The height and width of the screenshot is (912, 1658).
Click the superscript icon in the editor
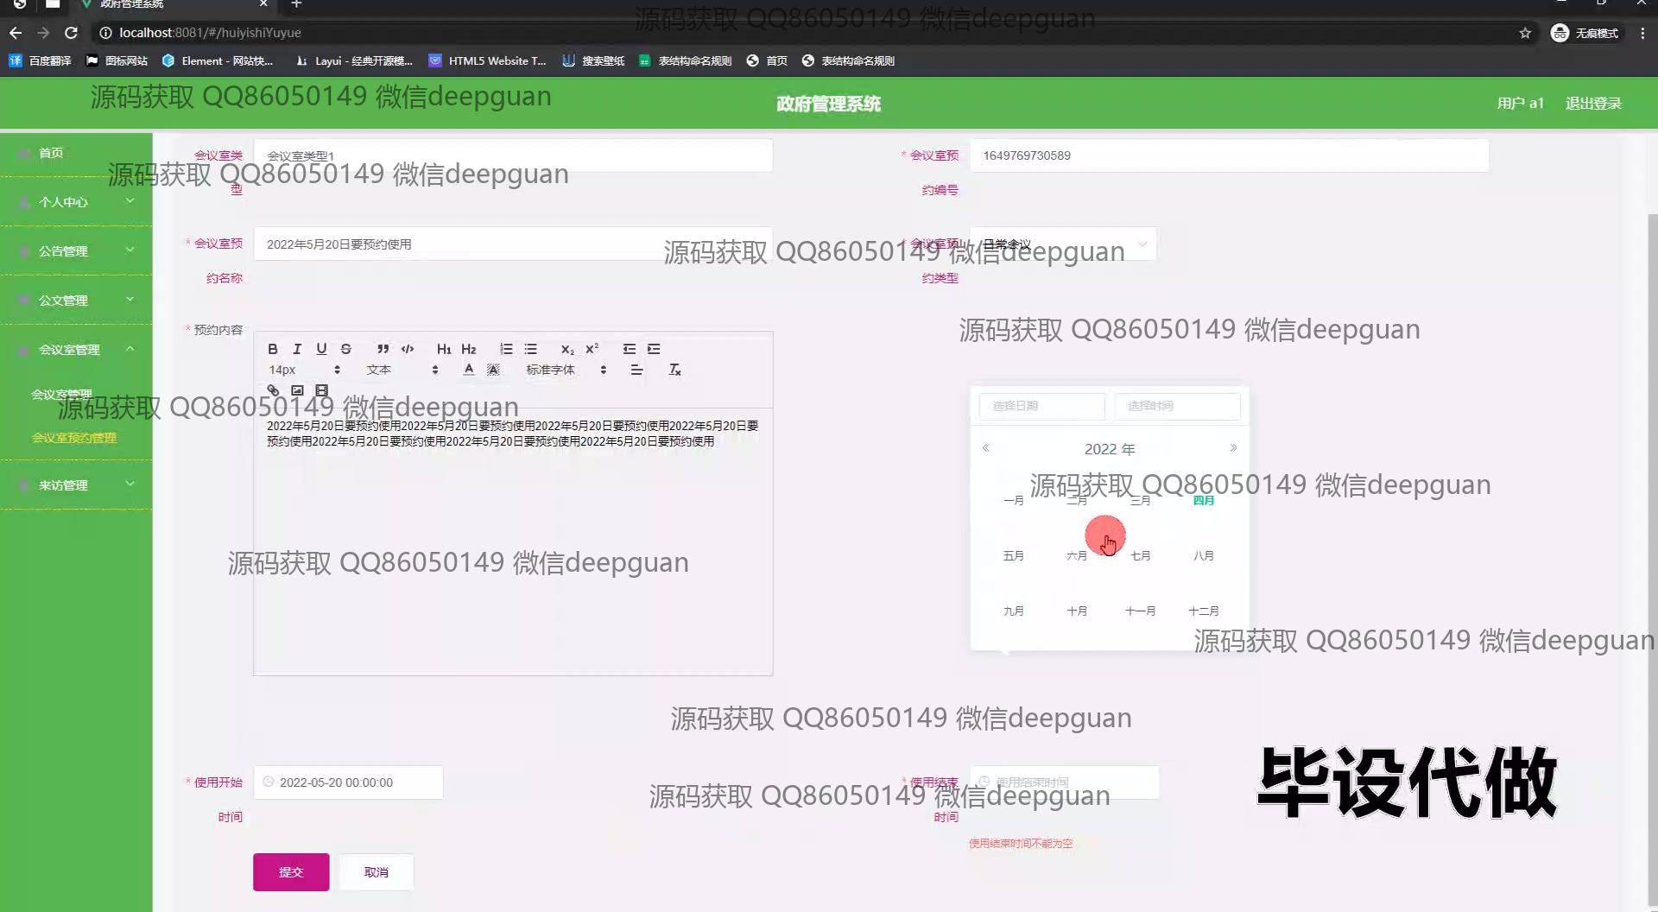(592, 349)
